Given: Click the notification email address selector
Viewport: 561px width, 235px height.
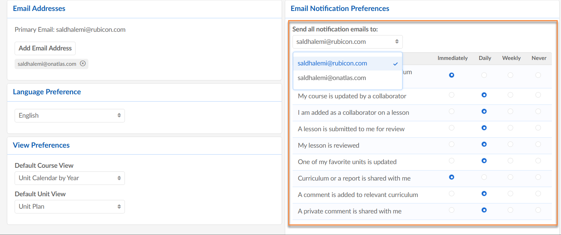Looking at the screenshot, I should click(x=347, y=42).
